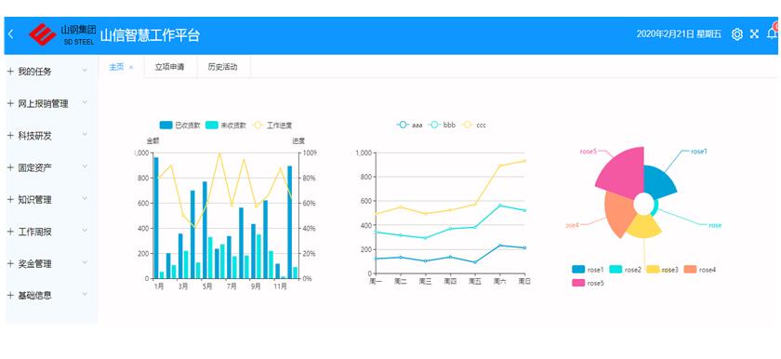This screenshot has height=359, width=781.
Task: Click the plus icon beside 我的任务
Action: click(10, 72)
